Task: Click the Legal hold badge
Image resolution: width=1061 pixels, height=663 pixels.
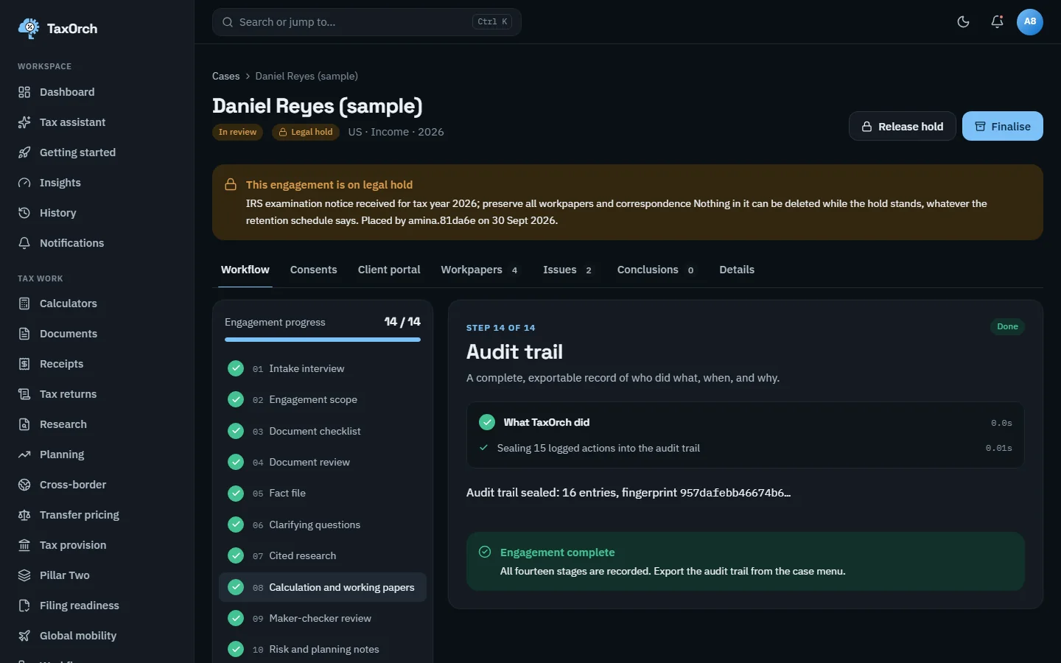Action: [306, 132]
